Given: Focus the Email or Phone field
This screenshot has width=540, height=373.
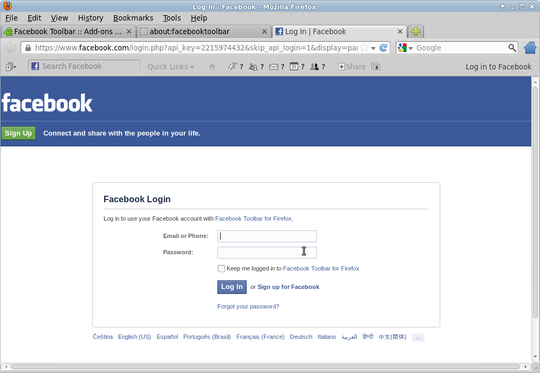Looking at the screenshot, I should pyautogui.click(x=267, y=236).
